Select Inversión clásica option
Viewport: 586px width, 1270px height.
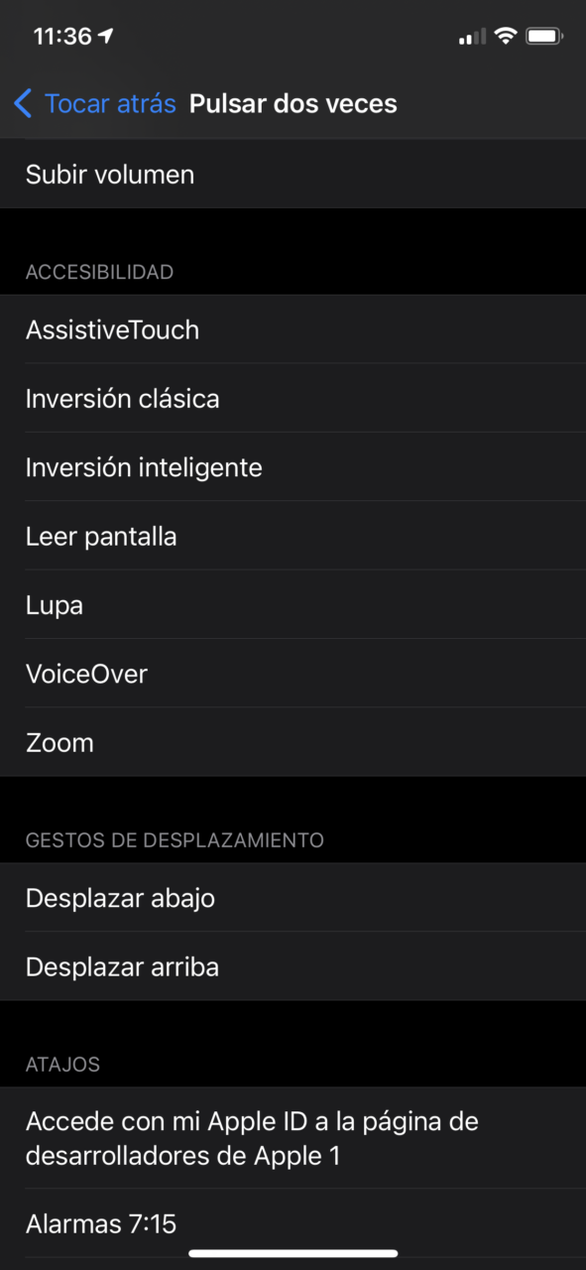[293, 398]
